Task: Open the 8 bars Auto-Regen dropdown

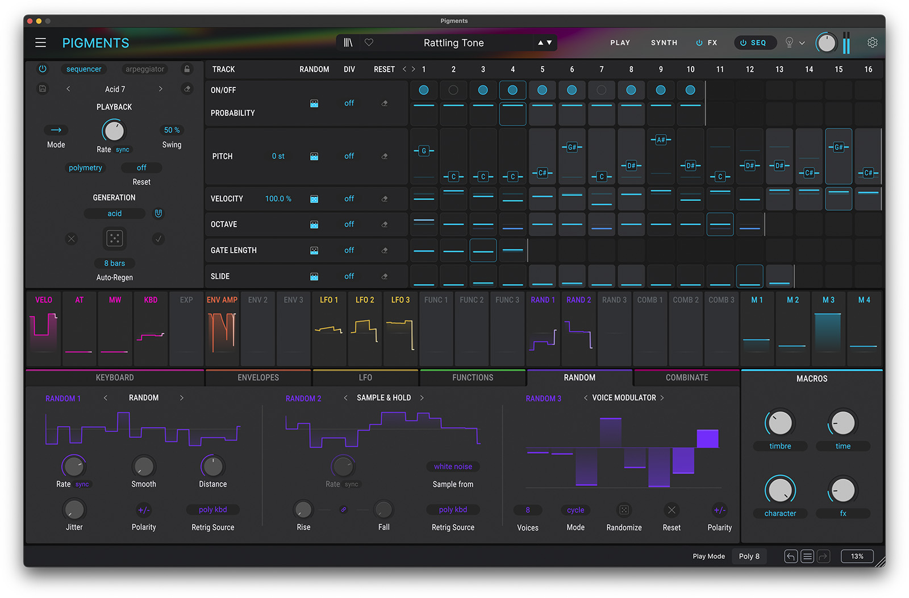Action: click(x=114, y=264)
